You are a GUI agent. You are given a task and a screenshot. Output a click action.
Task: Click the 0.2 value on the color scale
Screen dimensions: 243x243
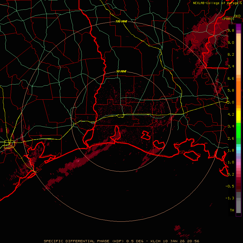[x=231, y=174]
